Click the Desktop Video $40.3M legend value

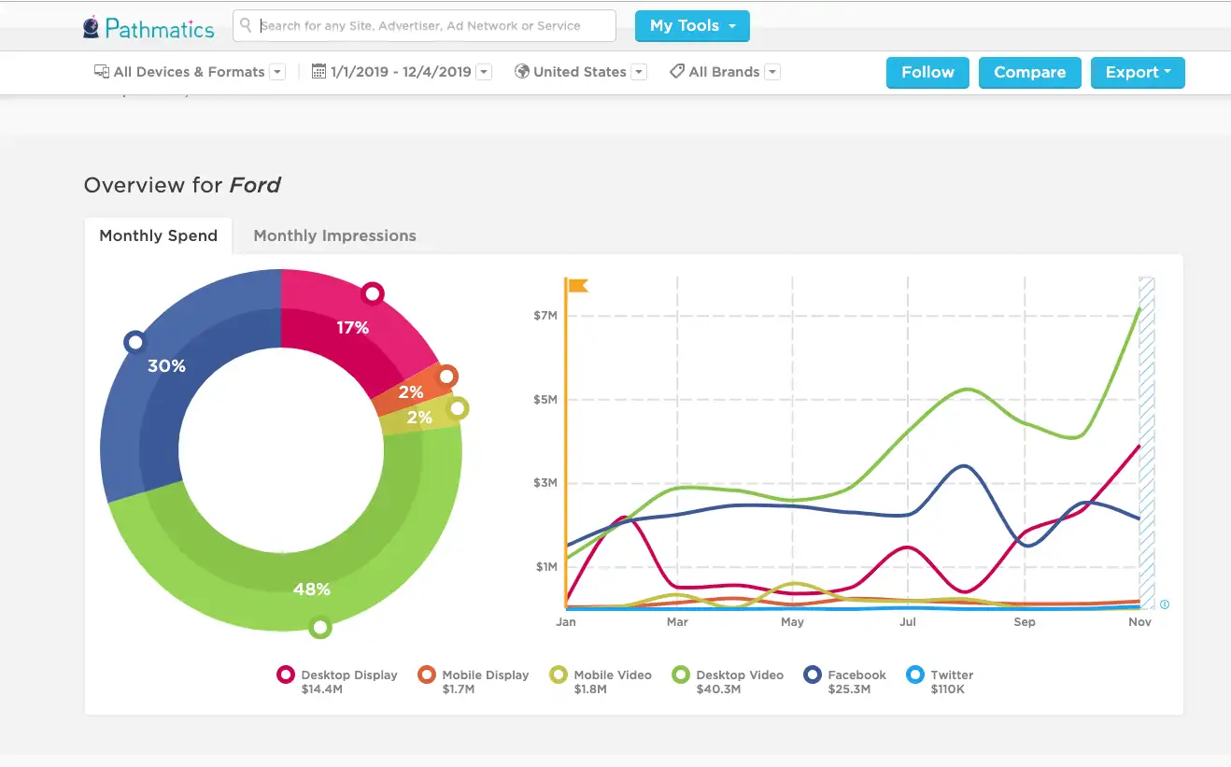(x=718, y=689)
